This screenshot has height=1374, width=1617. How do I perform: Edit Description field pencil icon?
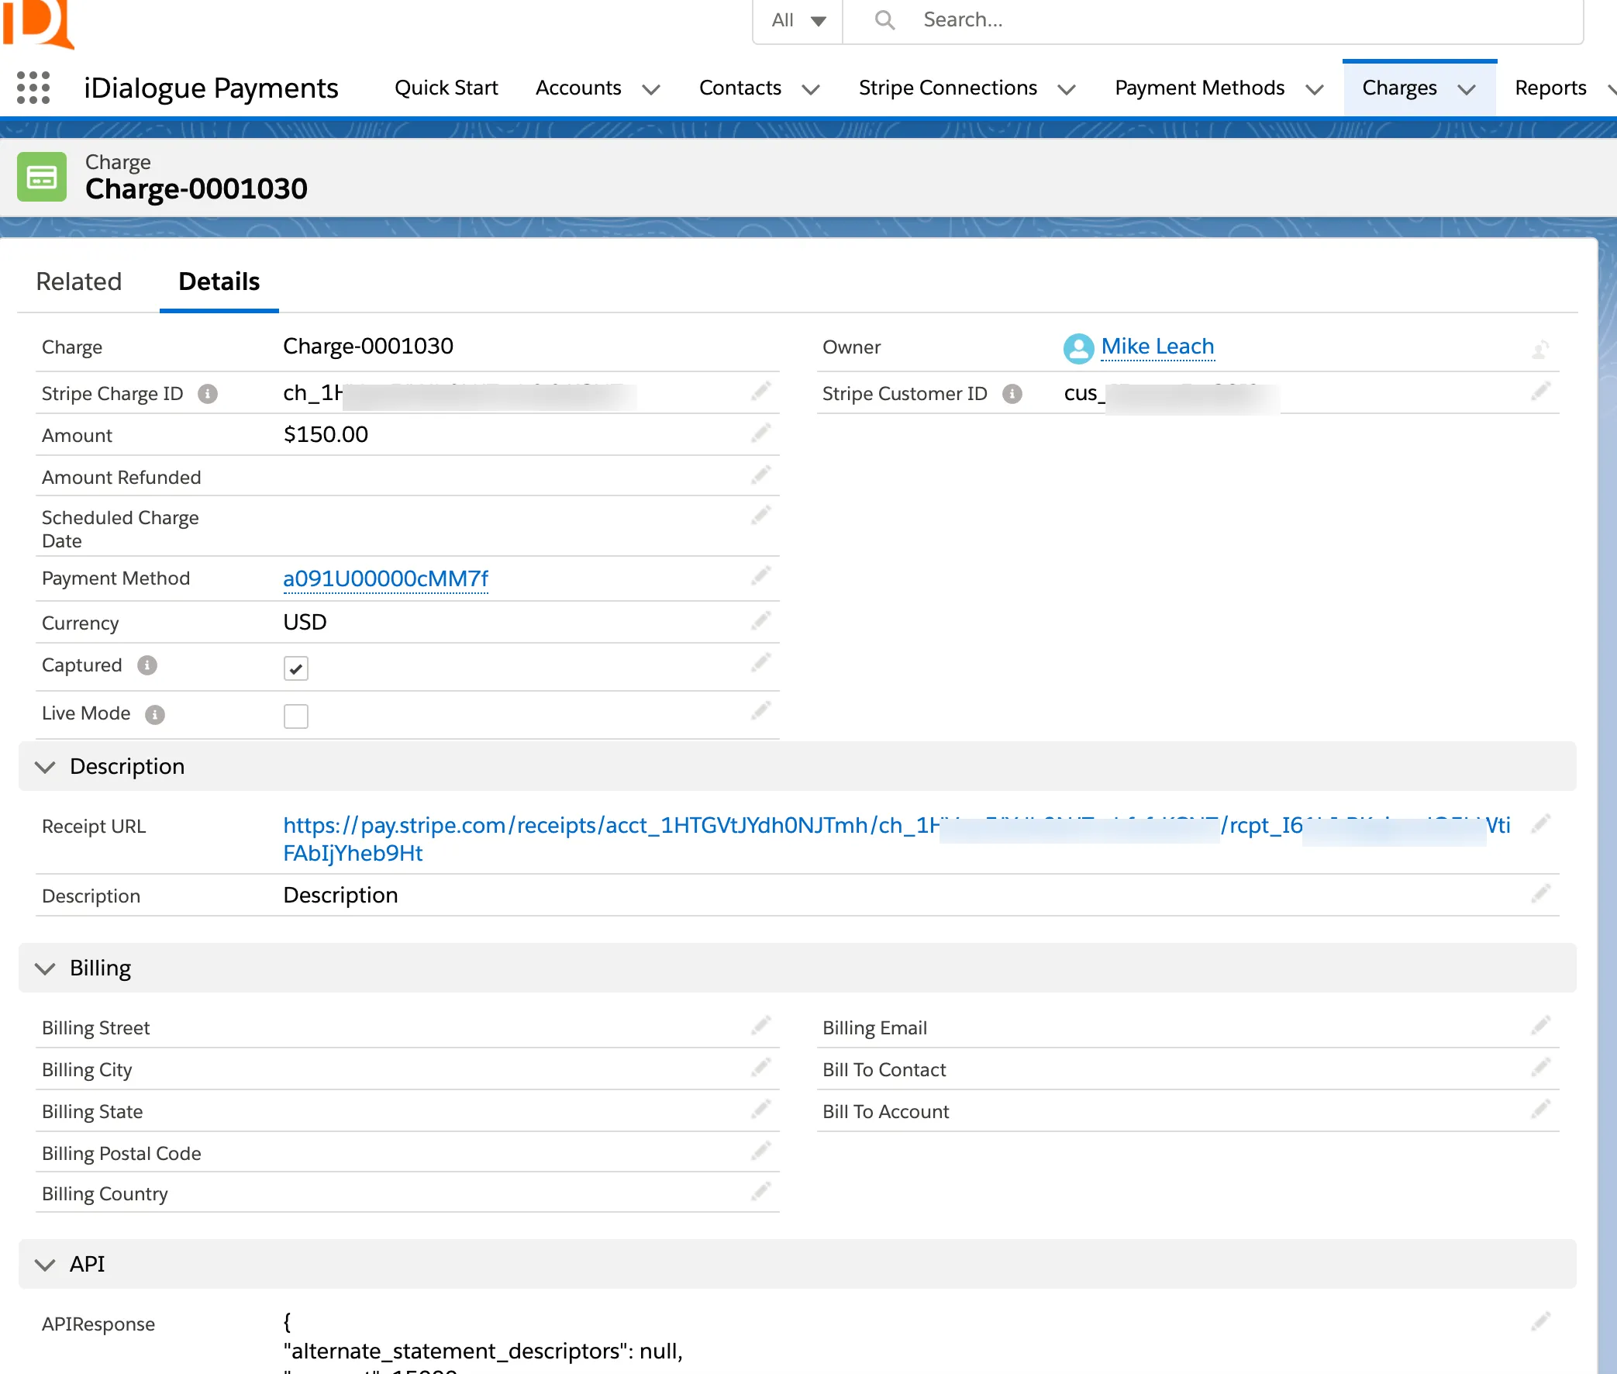[1540, 893]
